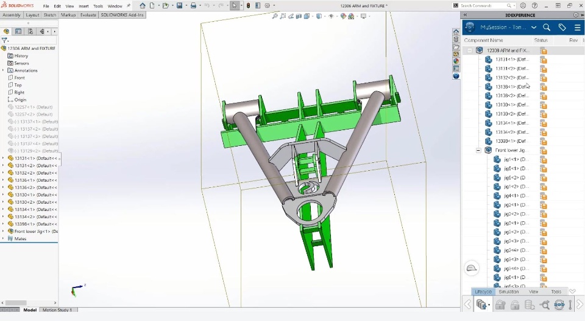Expand 13131<1> in the feature tree

point(3,158)
